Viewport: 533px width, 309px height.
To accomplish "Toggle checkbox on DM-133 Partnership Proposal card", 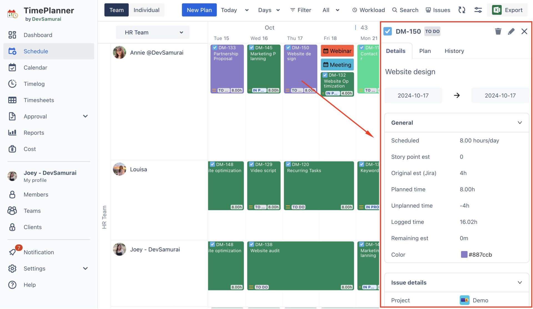I will pos(215,48).
